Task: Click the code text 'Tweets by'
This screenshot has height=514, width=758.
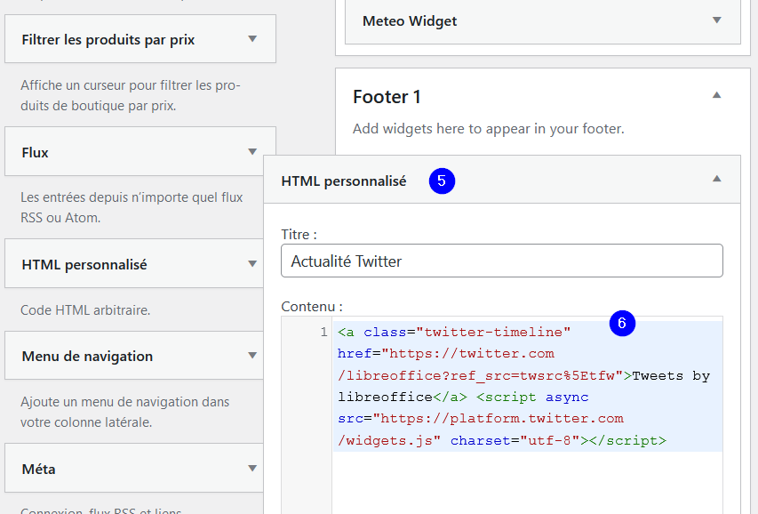Action: click(x=671, y=375)
